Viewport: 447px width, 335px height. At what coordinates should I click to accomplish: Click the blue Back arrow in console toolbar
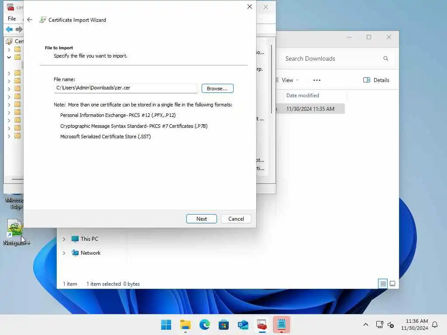9,29
